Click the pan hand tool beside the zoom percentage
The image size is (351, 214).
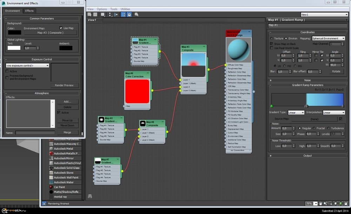(321, 203)
